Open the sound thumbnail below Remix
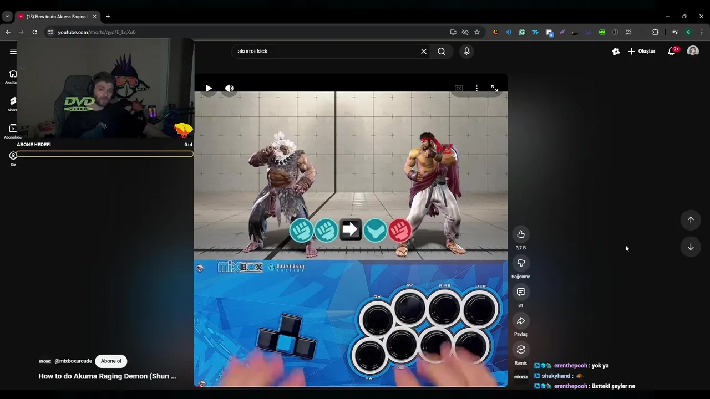 click(521, 377)
